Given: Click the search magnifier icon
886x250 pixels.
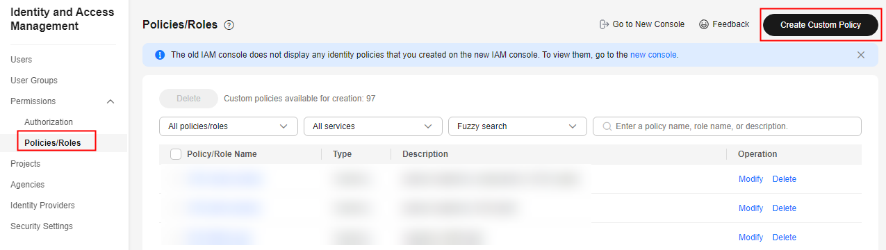Looking at the screenshot, I should 607,126.
